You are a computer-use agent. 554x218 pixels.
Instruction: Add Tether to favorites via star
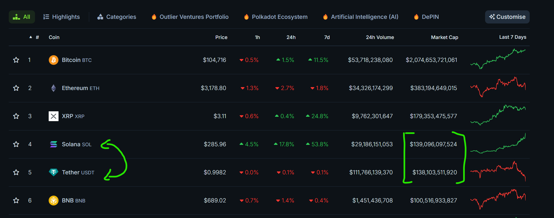[x=16, y=172]
